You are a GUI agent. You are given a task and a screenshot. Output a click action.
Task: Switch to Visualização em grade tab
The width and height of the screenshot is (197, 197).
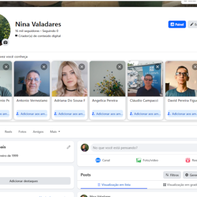pos(180,185)
